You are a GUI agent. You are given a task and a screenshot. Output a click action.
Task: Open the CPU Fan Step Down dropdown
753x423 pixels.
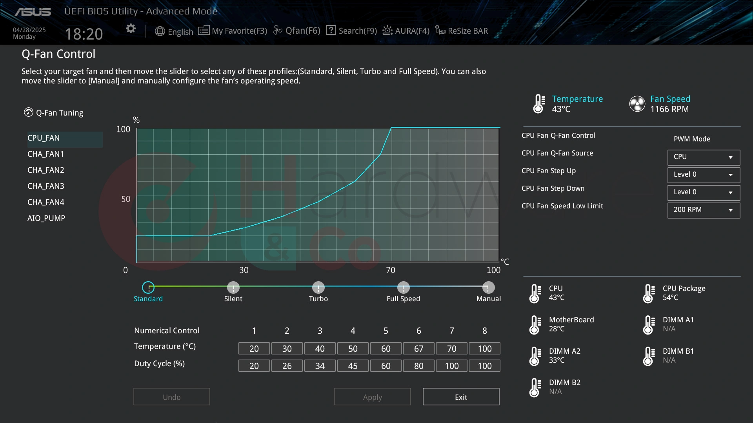point(704,192)
